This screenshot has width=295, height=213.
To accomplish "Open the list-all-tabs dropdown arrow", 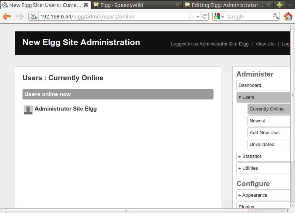I will tap(290, 5).
